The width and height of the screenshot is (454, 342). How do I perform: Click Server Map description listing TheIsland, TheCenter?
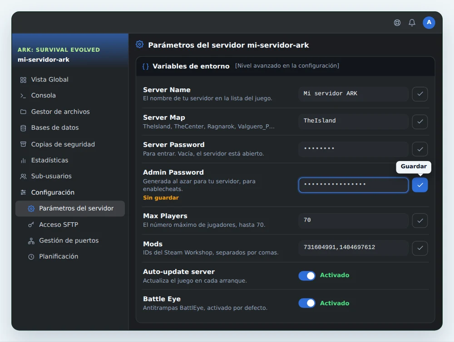pos(208,127)
